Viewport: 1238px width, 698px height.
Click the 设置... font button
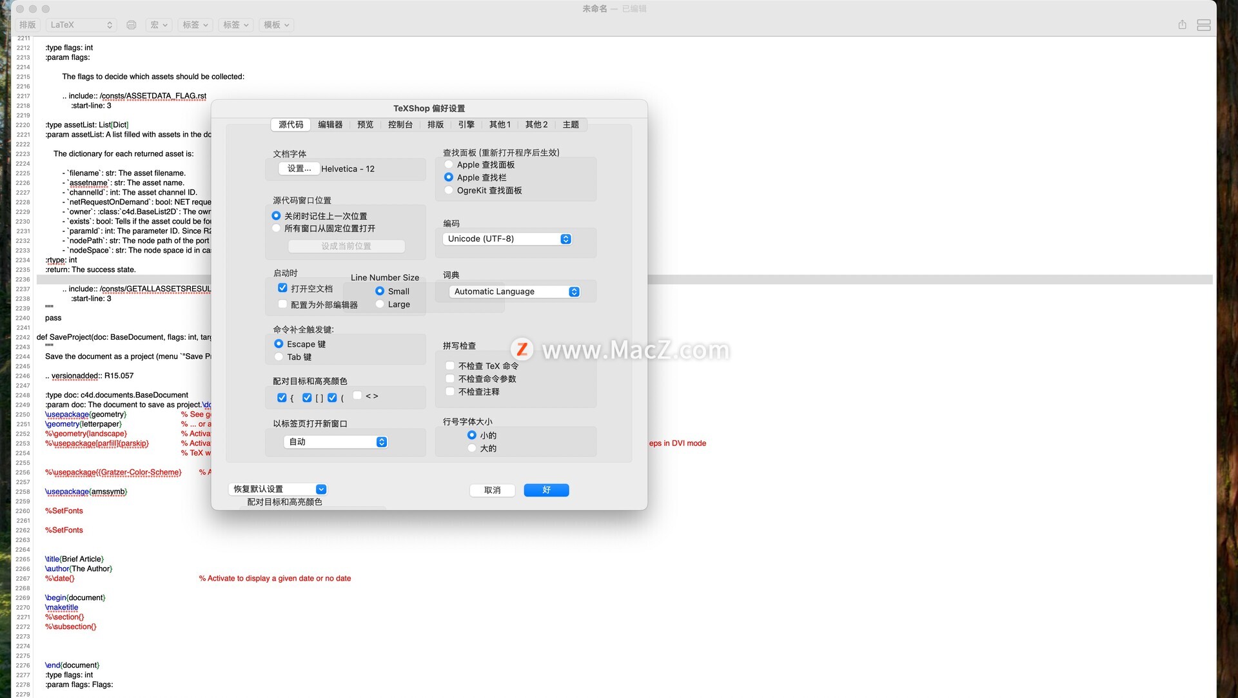[x=299, y=169]
